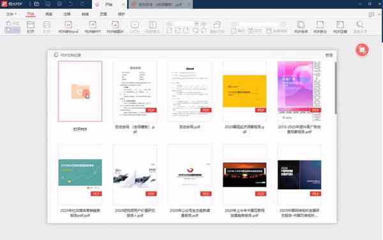Screen dimensions: 383x240
Task: Click the 打开 open file toolbar icon
Action: (31, 25)
